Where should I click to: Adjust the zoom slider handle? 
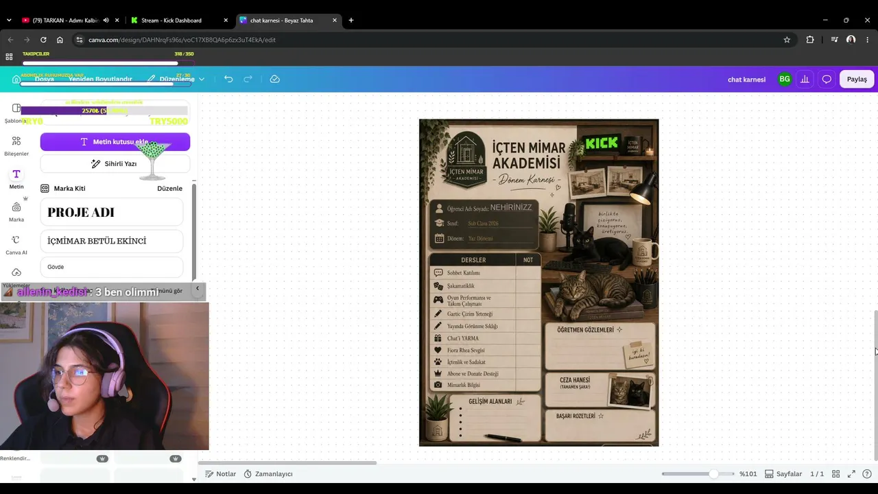[x=713, y=474]
